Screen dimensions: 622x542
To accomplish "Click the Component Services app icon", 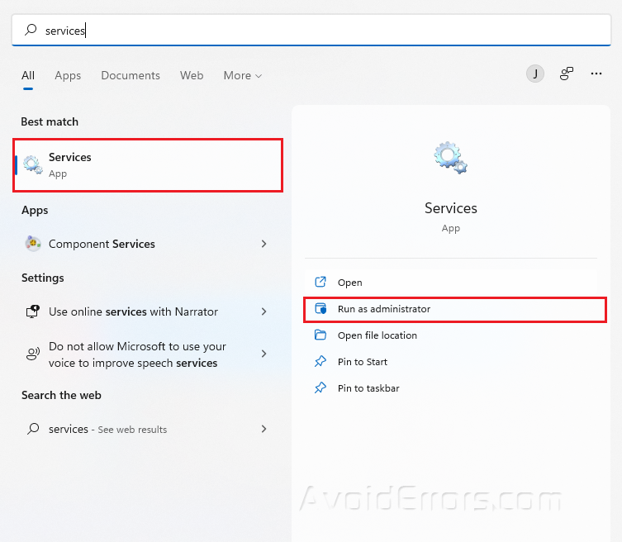I will coord(33,244).
